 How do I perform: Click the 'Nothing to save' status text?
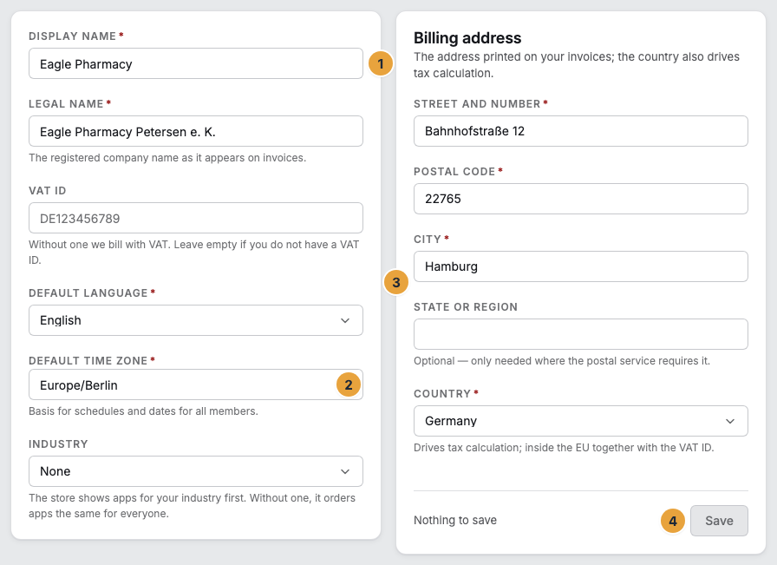tap(455, 520)
